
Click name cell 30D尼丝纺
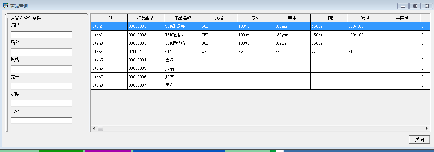click(182, 43)
